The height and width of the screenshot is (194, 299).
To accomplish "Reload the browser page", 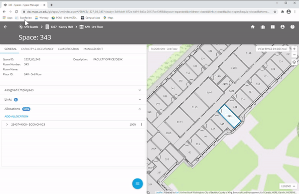I will tap(16, 11).
